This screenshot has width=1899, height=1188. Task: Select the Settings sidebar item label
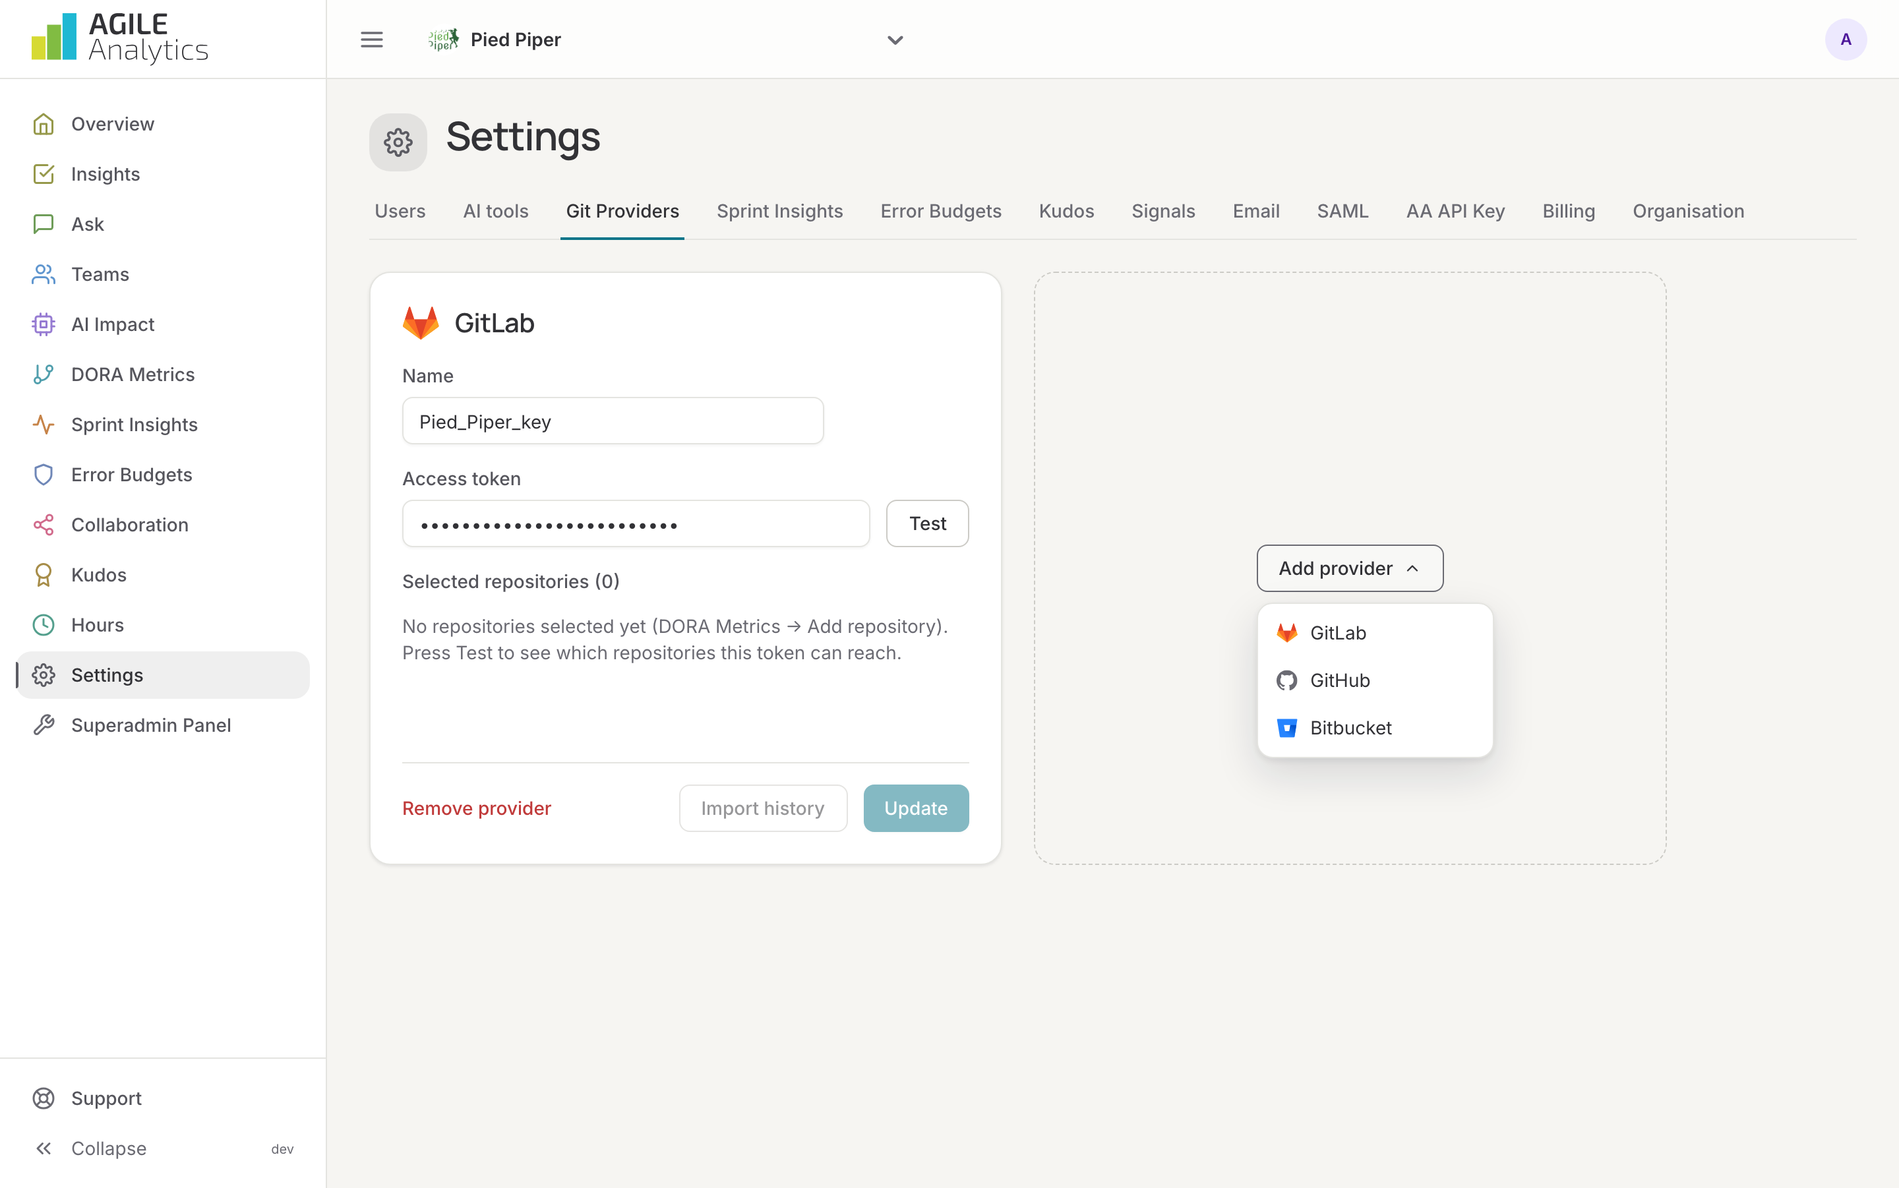pos(107,675)
